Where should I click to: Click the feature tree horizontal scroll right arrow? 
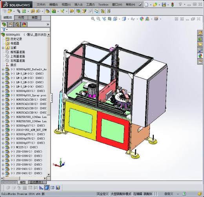click(45, 178)
